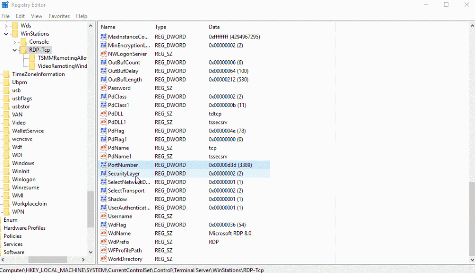Open the File menu
The height and width of the screenshot is (273, 475).
5,16
